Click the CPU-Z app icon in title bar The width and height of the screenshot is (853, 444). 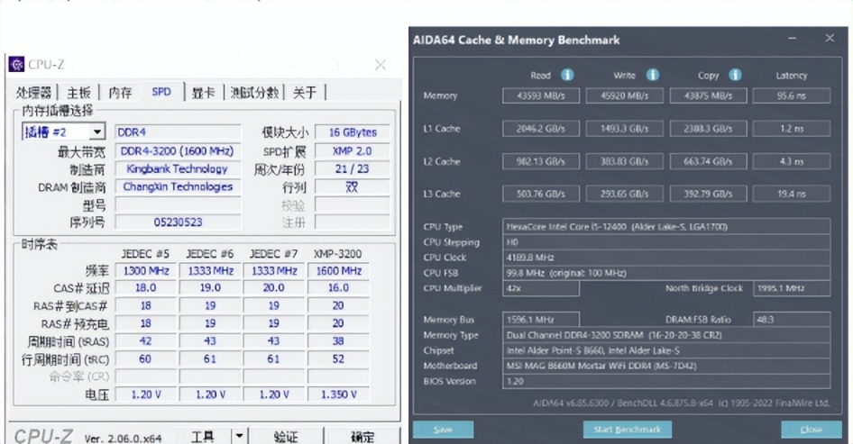point(17,64)
